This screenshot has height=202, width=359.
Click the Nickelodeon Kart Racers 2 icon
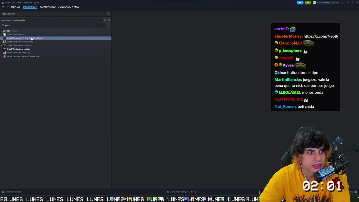click(4, 56)
